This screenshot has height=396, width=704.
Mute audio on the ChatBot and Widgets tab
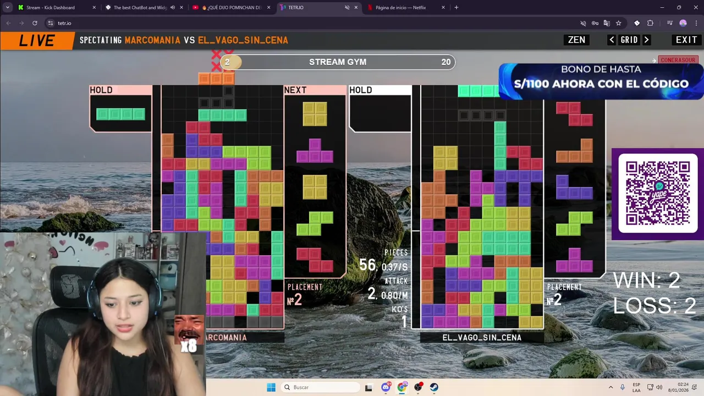[173, 8]
